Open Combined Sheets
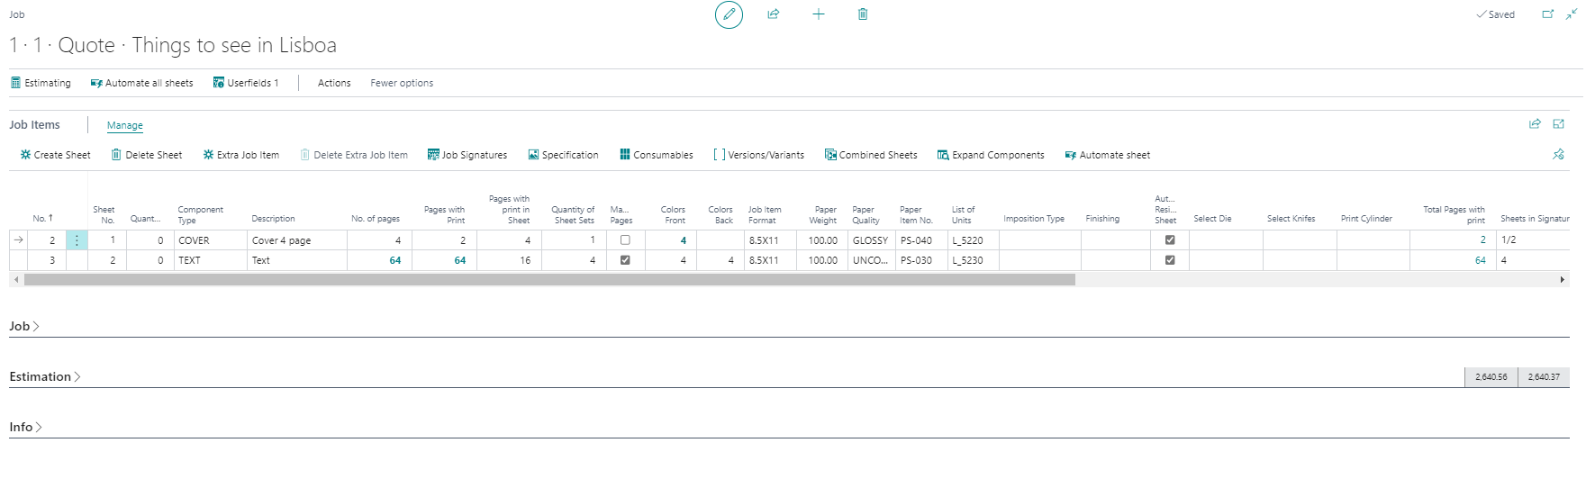The height and width of the screenshot is (488, 1586). click(x=872, y=155)
